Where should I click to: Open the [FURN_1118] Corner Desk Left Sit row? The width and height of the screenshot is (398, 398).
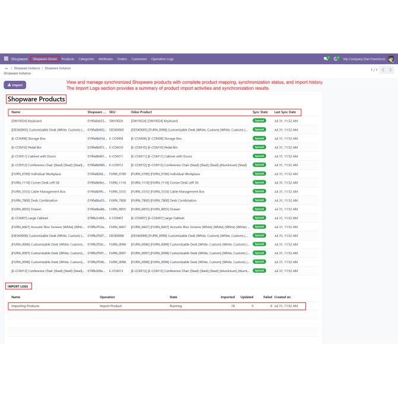(x=163, y=182)
